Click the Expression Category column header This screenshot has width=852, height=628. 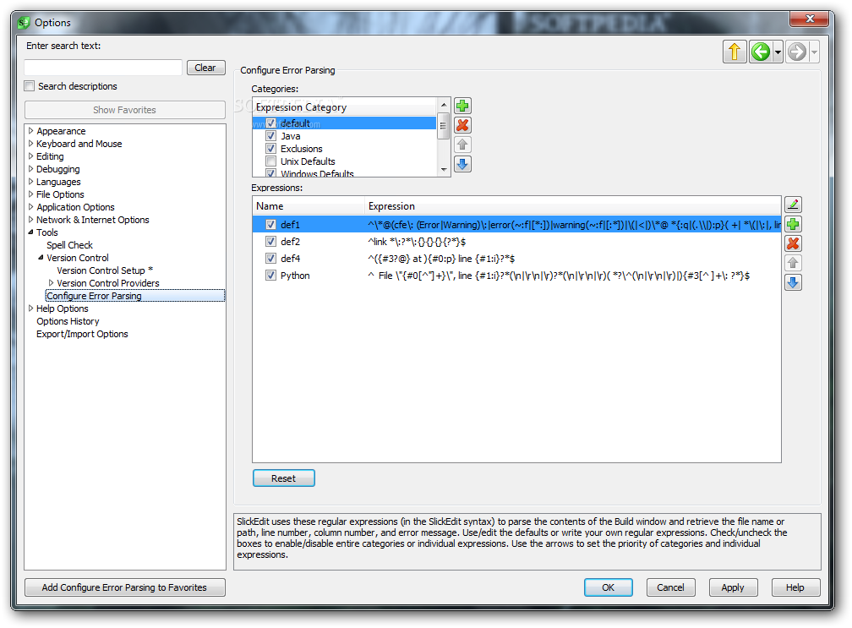pyautogui.click(x=345, y=107)
